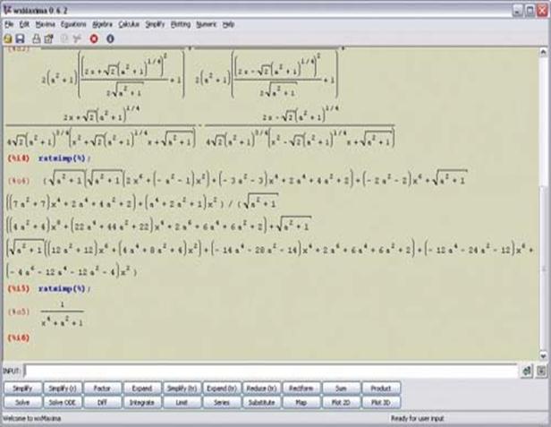The width and height of the screenshot is (551, 427).
Task: Click the Sum button
Action: pos(341,389)
